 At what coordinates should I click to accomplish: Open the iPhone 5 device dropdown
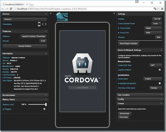25,19
